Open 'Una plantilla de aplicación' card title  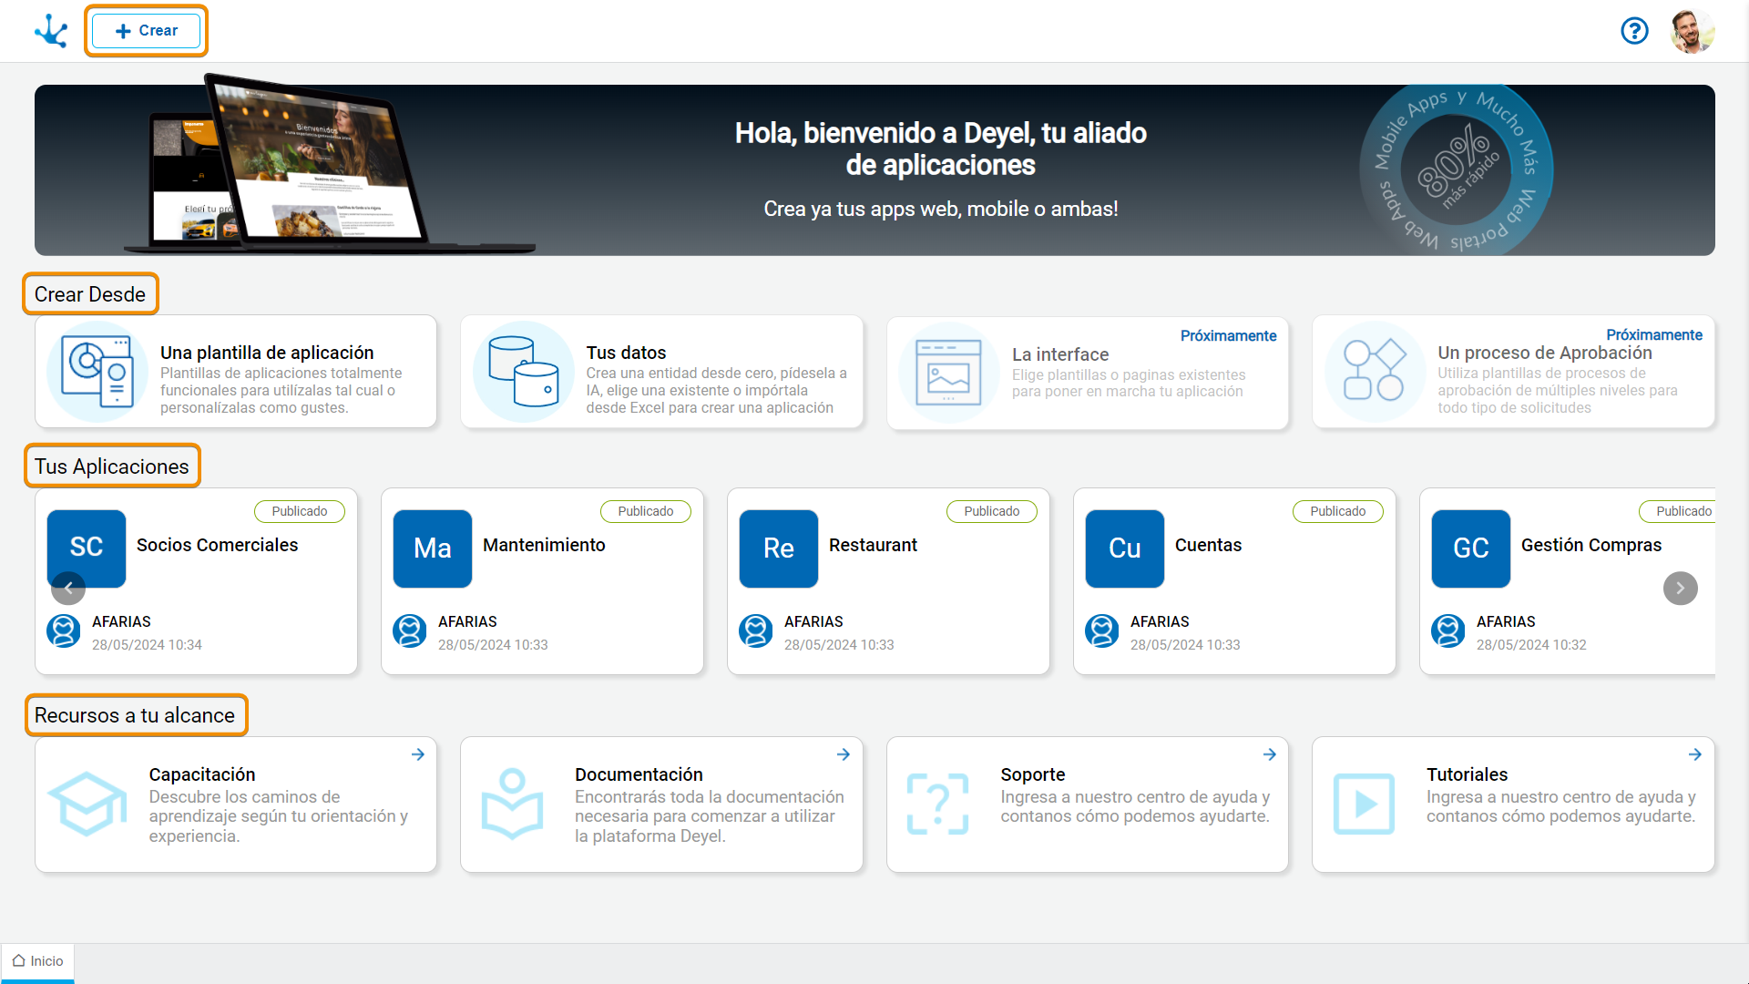[x=267, y=353]
